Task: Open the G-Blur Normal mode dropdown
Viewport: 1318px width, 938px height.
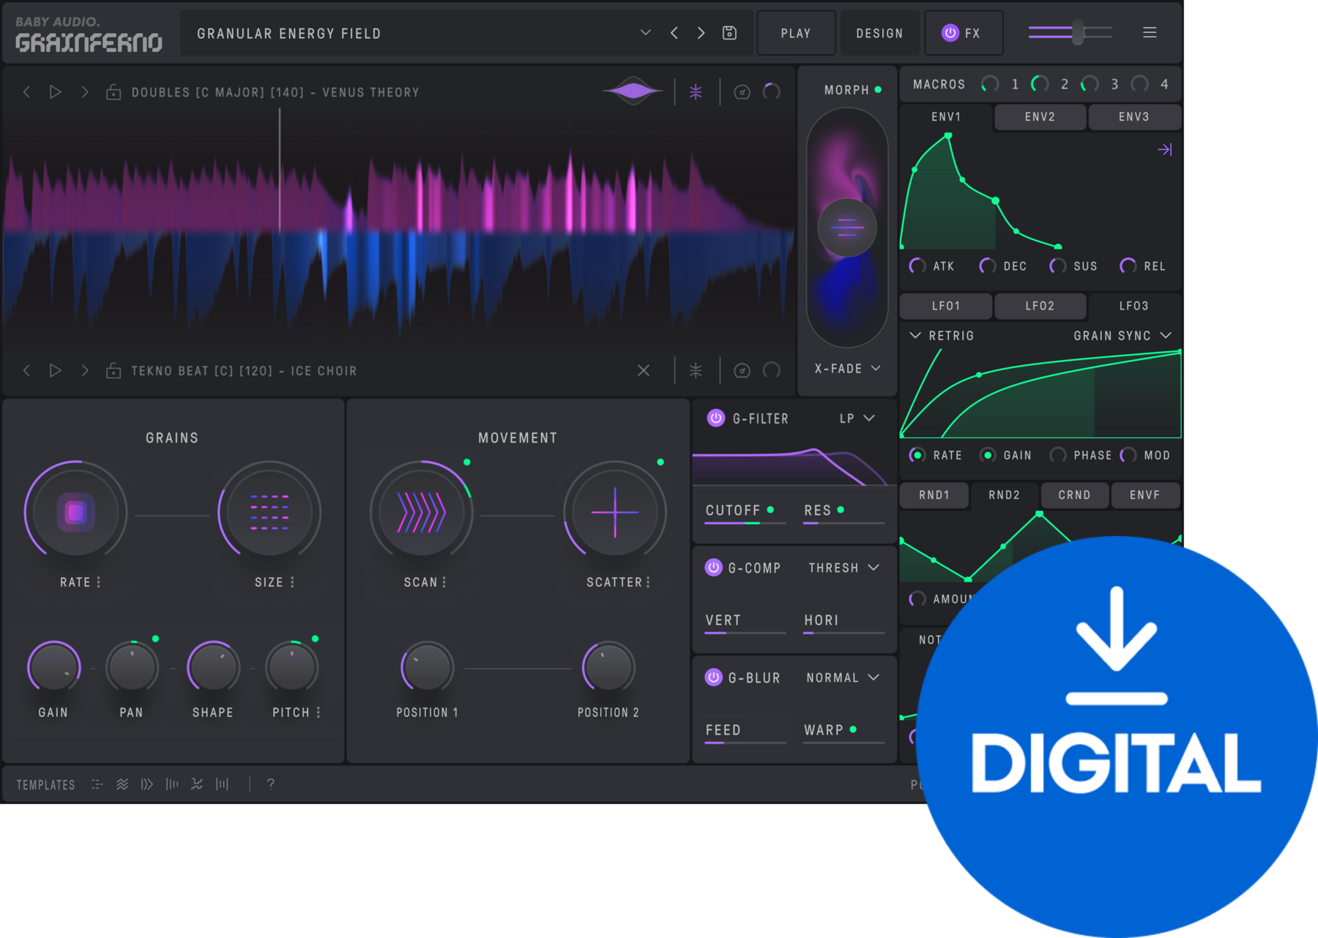Action: [x=843, y=678]
